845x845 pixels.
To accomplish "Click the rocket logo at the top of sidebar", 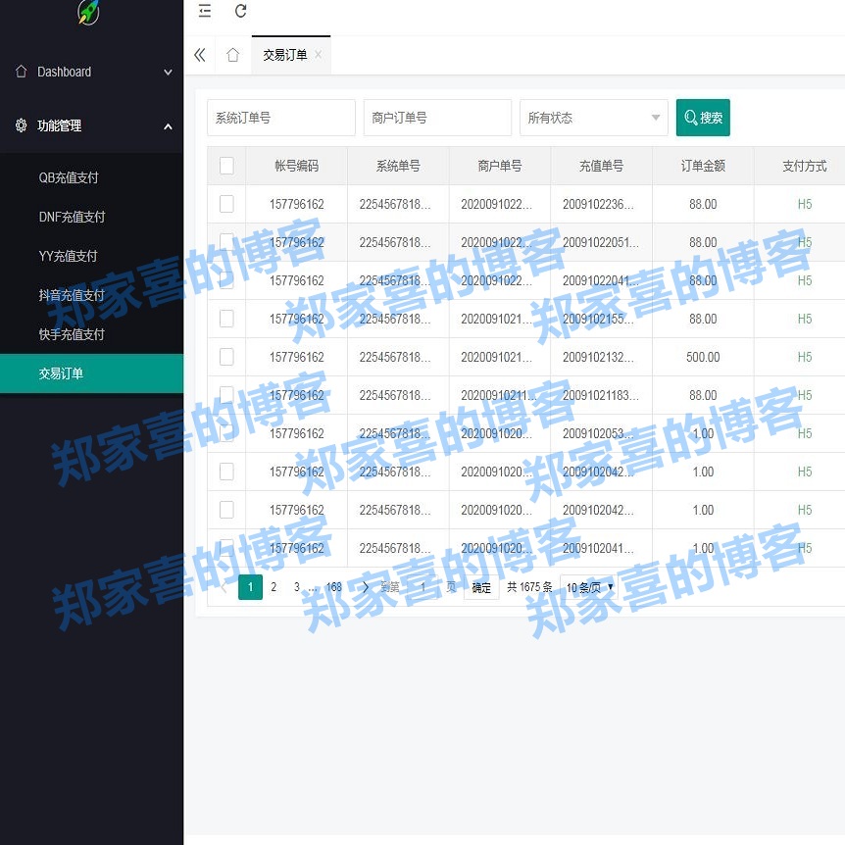I will click(86, 12).
